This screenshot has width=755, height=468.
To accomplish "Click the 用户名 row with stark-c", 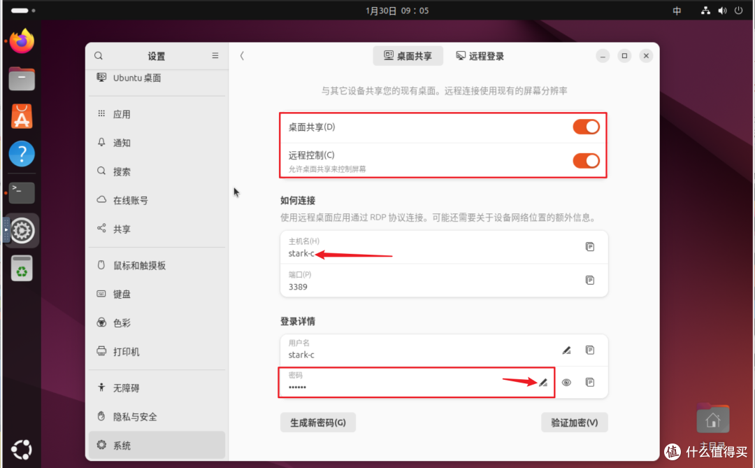I will (x=444, y=350).
